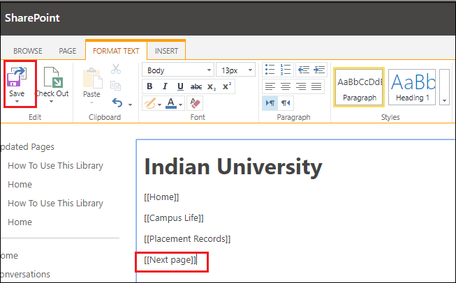The image size is (456, 283).
Task: Insert a numbered list
Action: point(286,70)
